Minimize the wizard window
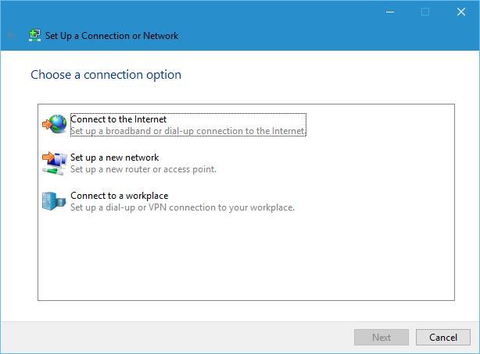Viewport: 480px width, 354px height. tap(390, 12)
